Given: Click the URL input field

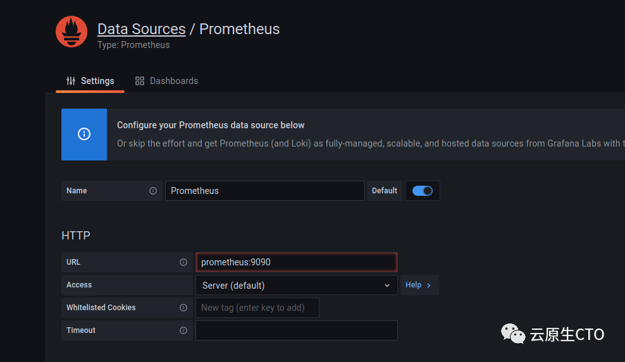Looking at the screenshot, I should [x=296, y=262].
